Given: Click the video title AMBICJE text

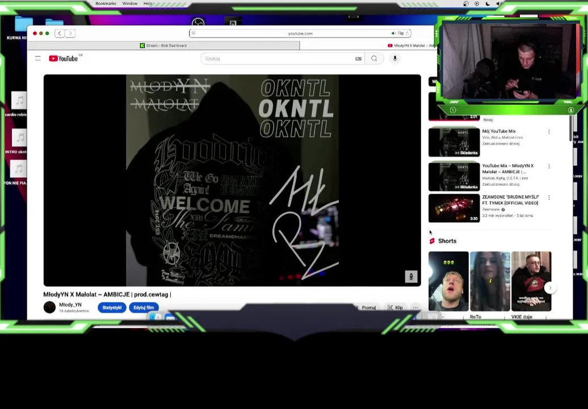Looking at the screenshot, I should click(x=107, y=295).
